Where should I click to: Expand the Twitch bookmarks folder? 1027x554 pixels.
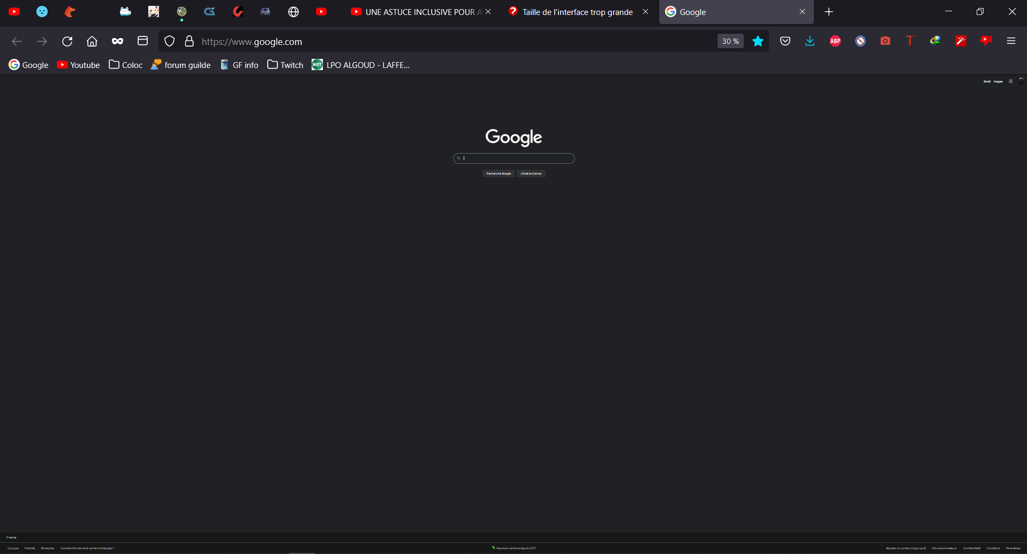click(285, 65)
